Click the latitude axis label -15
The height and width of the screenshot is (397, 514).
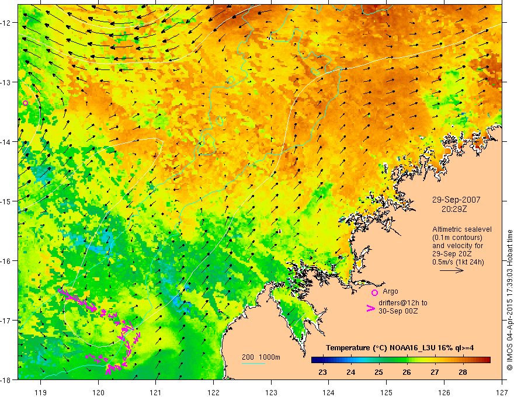point(6,201)
